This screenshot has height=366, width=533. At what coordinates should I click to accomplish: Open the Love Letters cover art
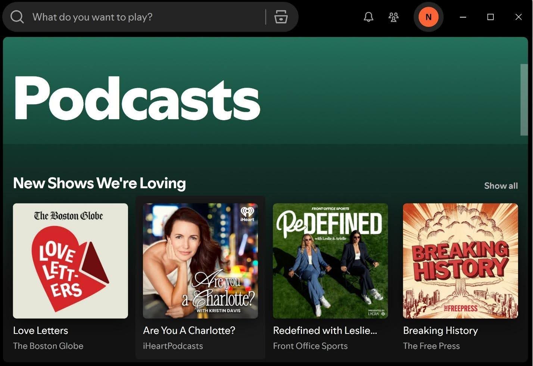(x=71, y=261)
